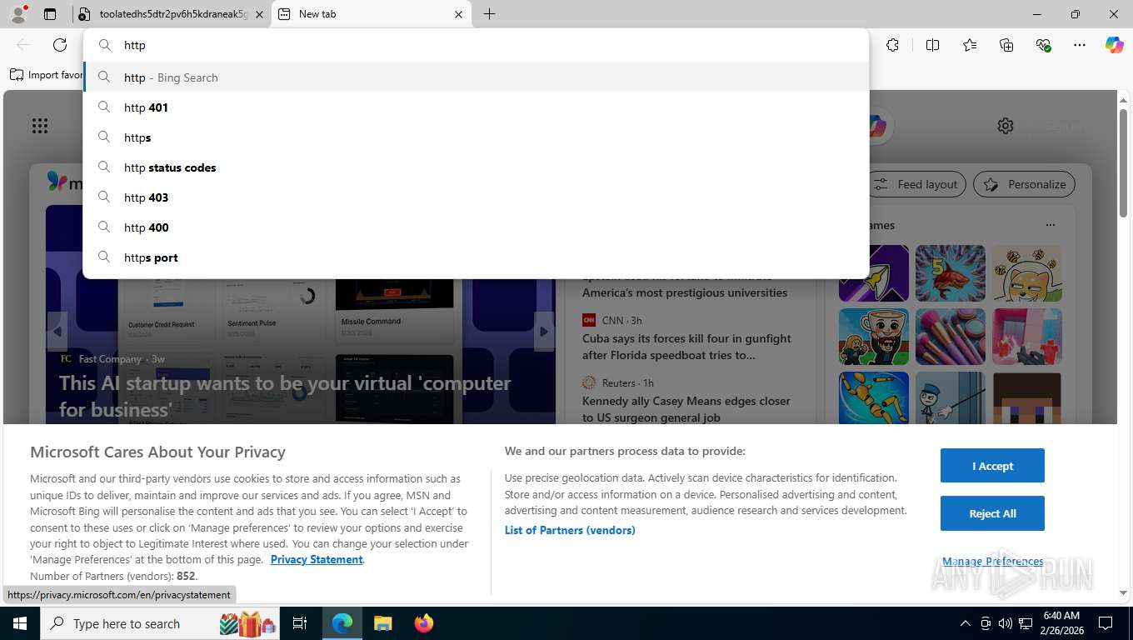
Task: Open the Copilot sidebar icon
Action: coord(1115,45)
